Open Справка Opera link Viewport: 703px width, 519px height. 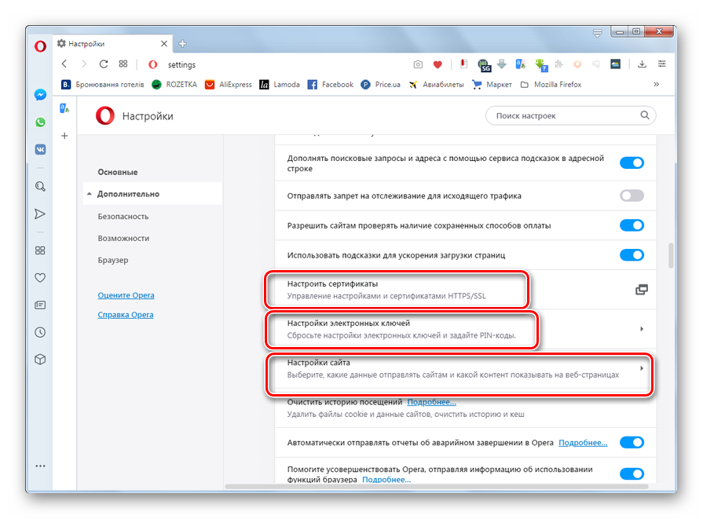click(x=126, y=315)
